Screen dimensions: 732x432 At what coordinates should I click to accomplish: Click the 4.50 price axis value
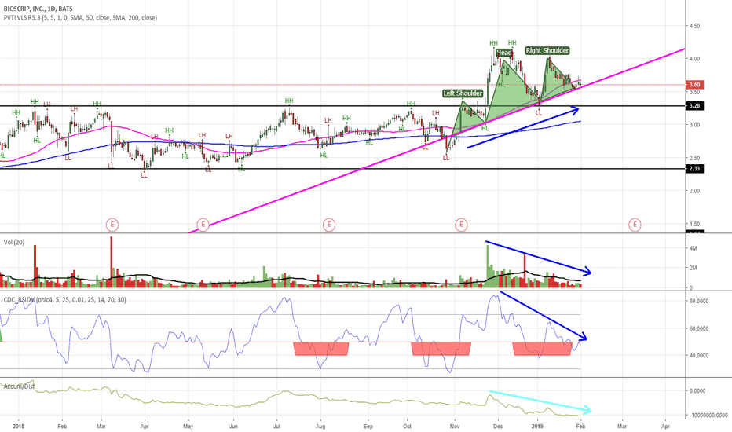coord(694,26)
